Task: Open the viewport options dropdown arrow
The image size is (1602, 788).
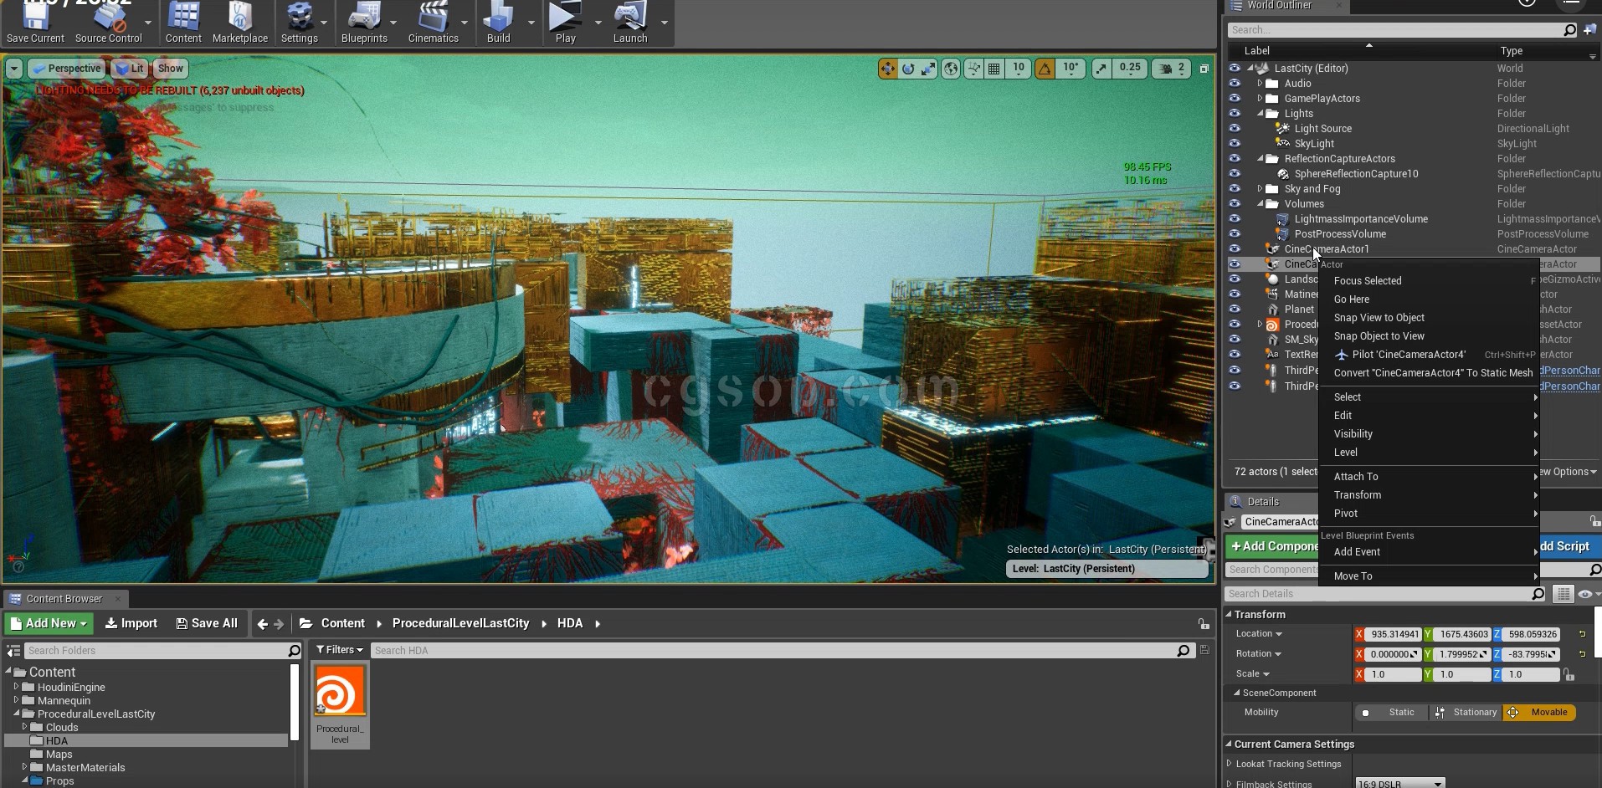Action: click(x=14, y=69)
